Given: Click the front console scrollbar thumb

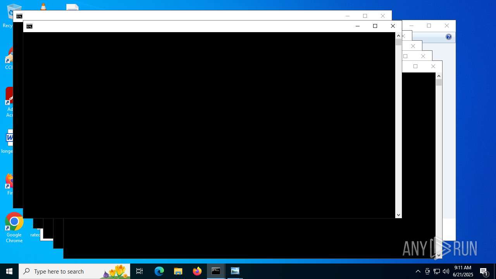Looking at the screenshot, I should tap(398, 42).
